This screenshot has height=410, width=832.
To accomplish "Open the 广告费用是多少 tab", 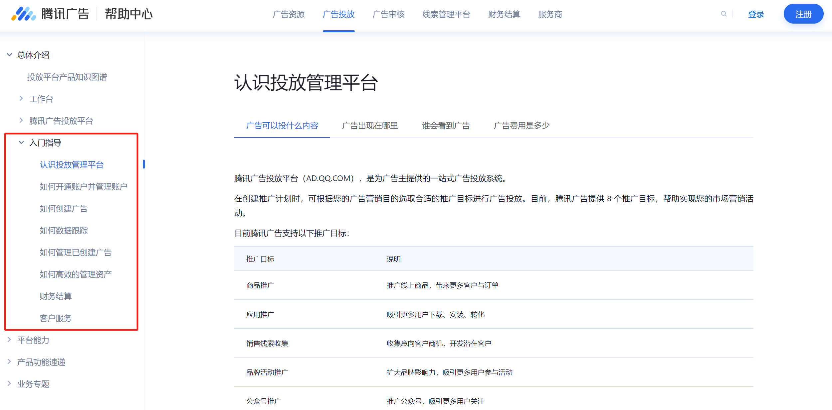I will point(521,126).
